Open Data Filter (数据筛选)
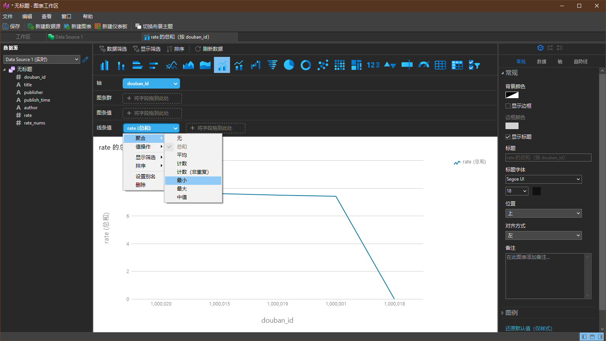This screenshot has height=341, width=606. (113, 49)
